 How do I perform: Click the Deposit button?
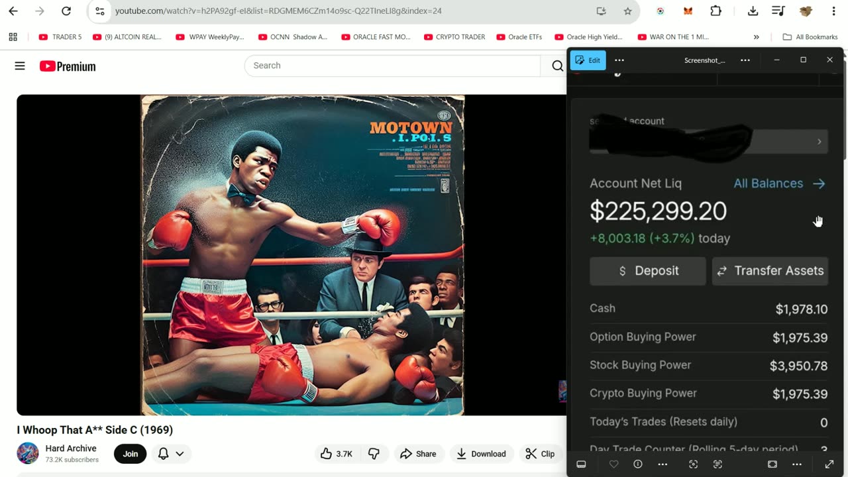[x=648, y=271]
